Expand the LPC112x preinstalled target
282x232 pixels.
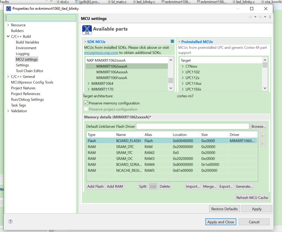pyautogui.click(x=183, y=78)
